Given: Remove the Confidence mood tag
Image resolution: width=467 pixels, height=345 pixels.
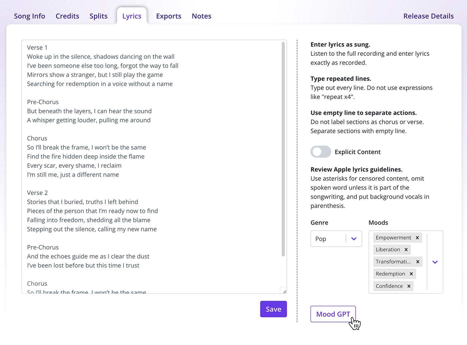Looking at the screenshot, I should 409,286.
